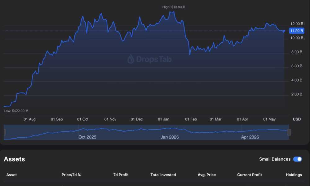
Task: Click the 11.20 B current value badge
Action: (297, 31)
